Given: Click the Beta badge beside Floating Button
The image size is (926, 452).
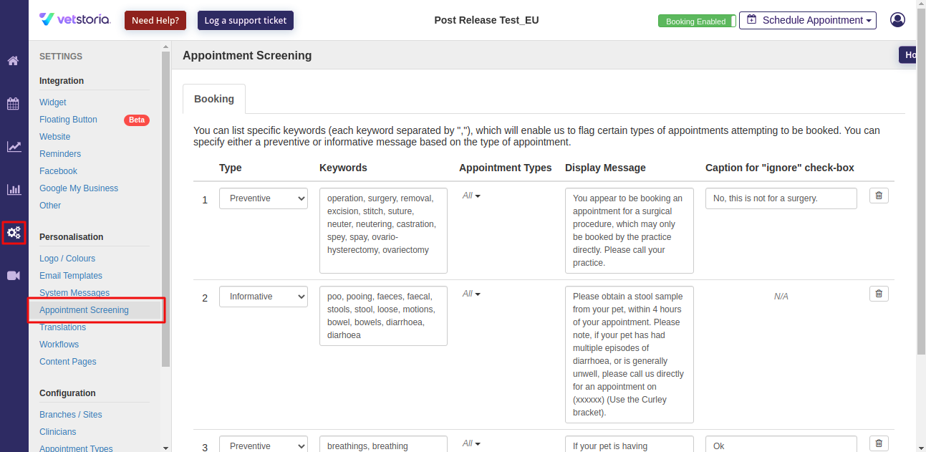Looking at the screenshot, I should point(137,120).
